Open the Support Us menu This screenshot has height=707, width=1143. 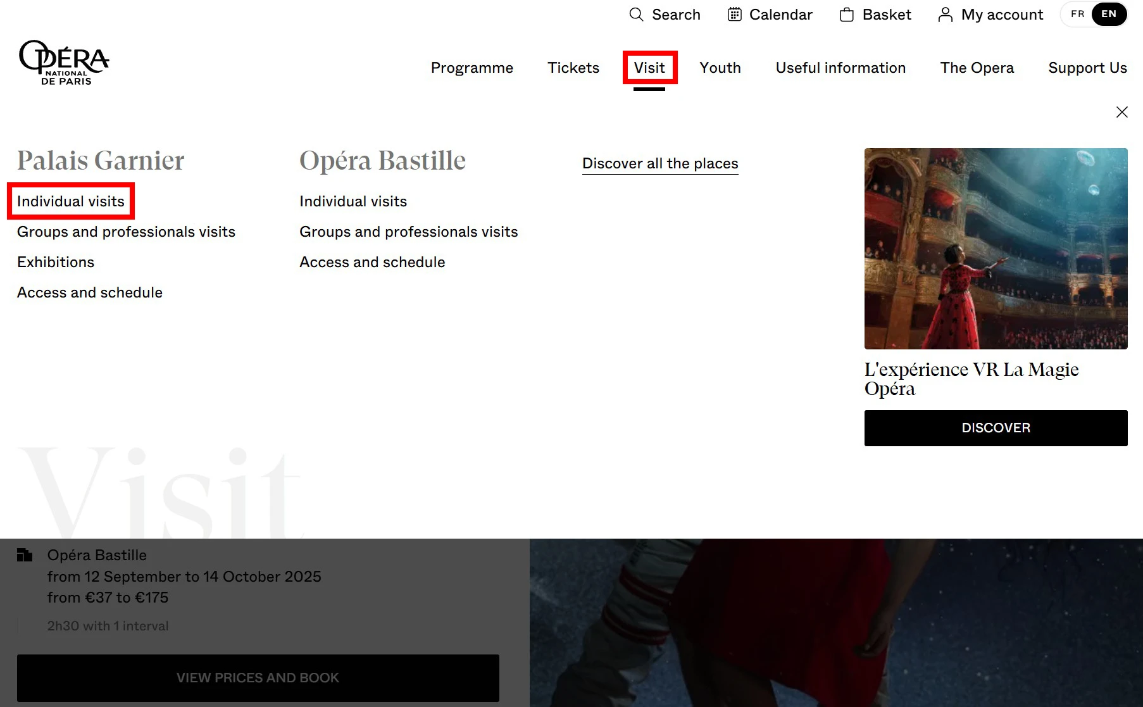coord(1087,68)
